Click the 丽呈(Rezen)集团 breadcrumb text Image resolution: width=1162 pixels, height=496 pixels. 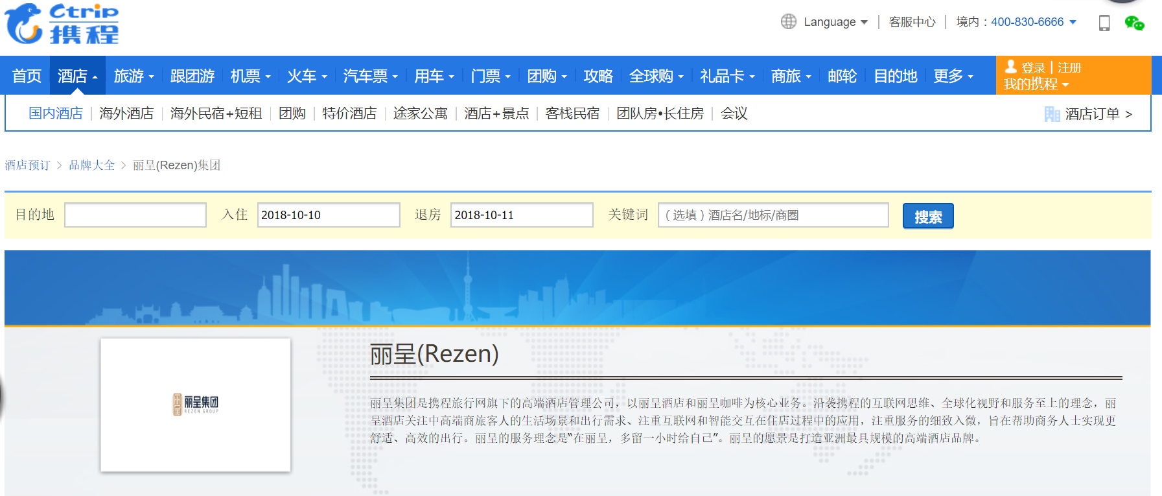[x=176, y=165]
